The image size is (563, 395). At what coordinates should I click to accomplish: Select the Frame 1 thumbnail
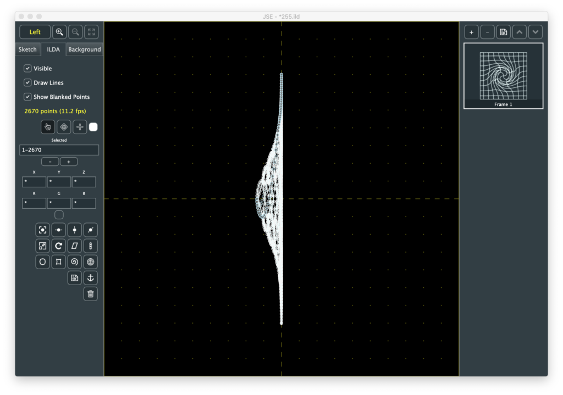click(503, 76)
